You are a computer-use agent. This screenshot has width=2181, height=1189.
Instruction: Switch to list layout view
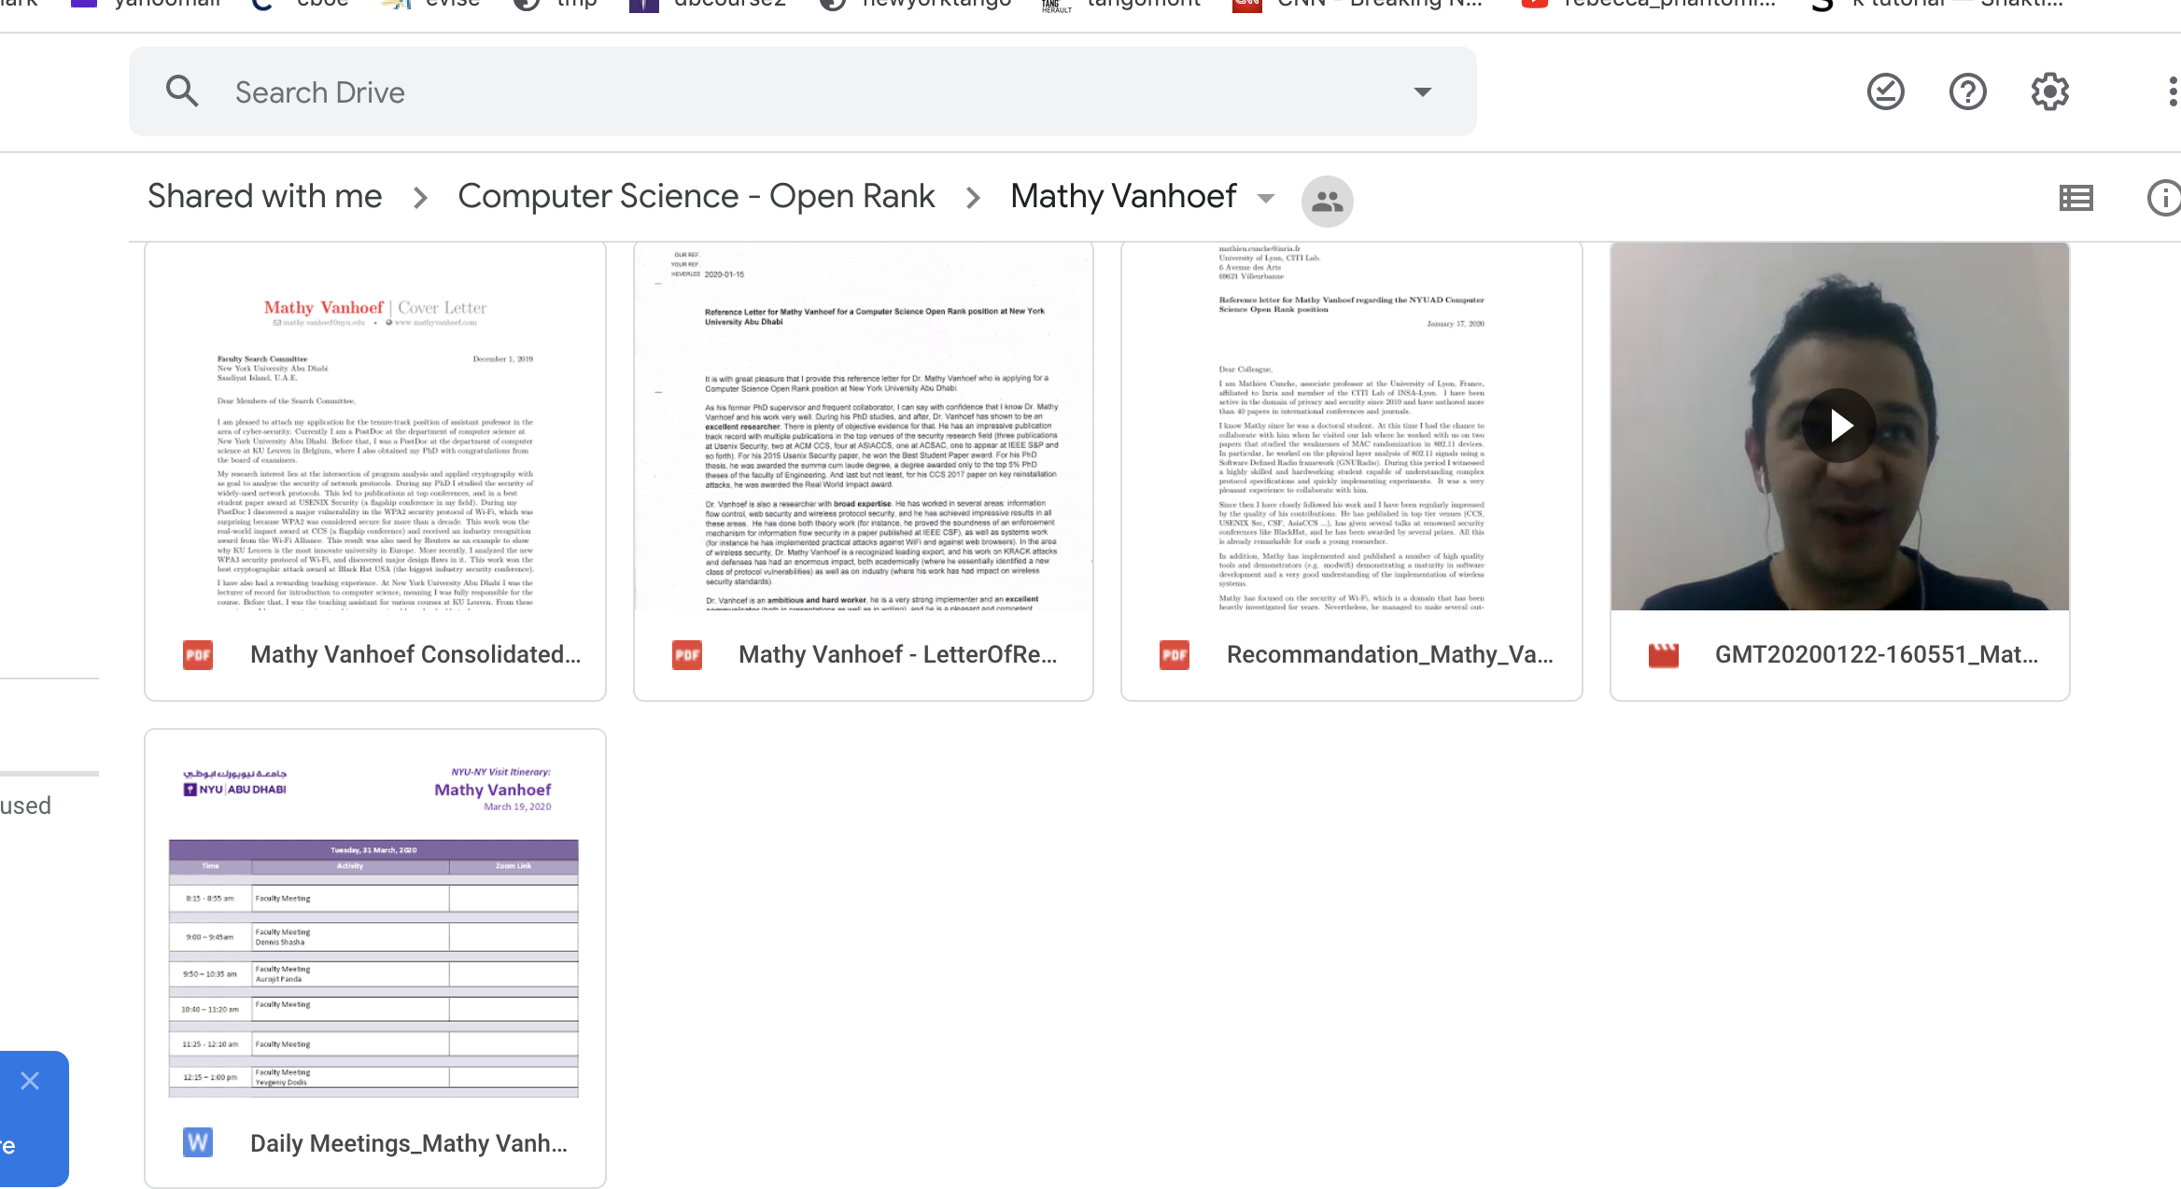[2075, 198]
